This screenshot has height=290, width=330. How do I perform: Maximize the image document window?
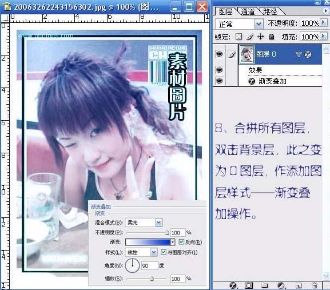[189, 7]
